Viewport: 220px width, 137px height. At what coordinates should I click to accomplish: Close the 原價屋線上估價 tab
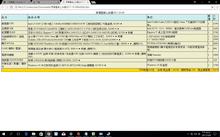click(x=88, y=2)
